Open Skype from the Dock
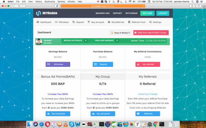Viewport: 206px width, 128px height. pyautogui.click(x=71, y=124)
